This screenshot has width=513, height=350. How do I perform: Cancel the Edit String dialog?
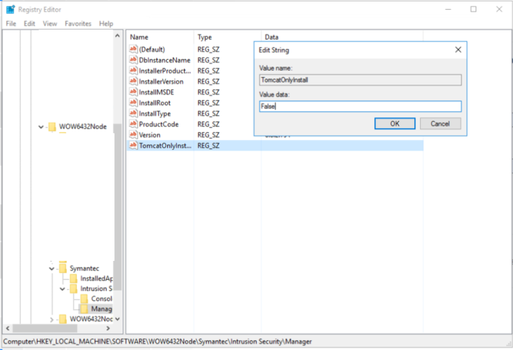coord(440,124)
